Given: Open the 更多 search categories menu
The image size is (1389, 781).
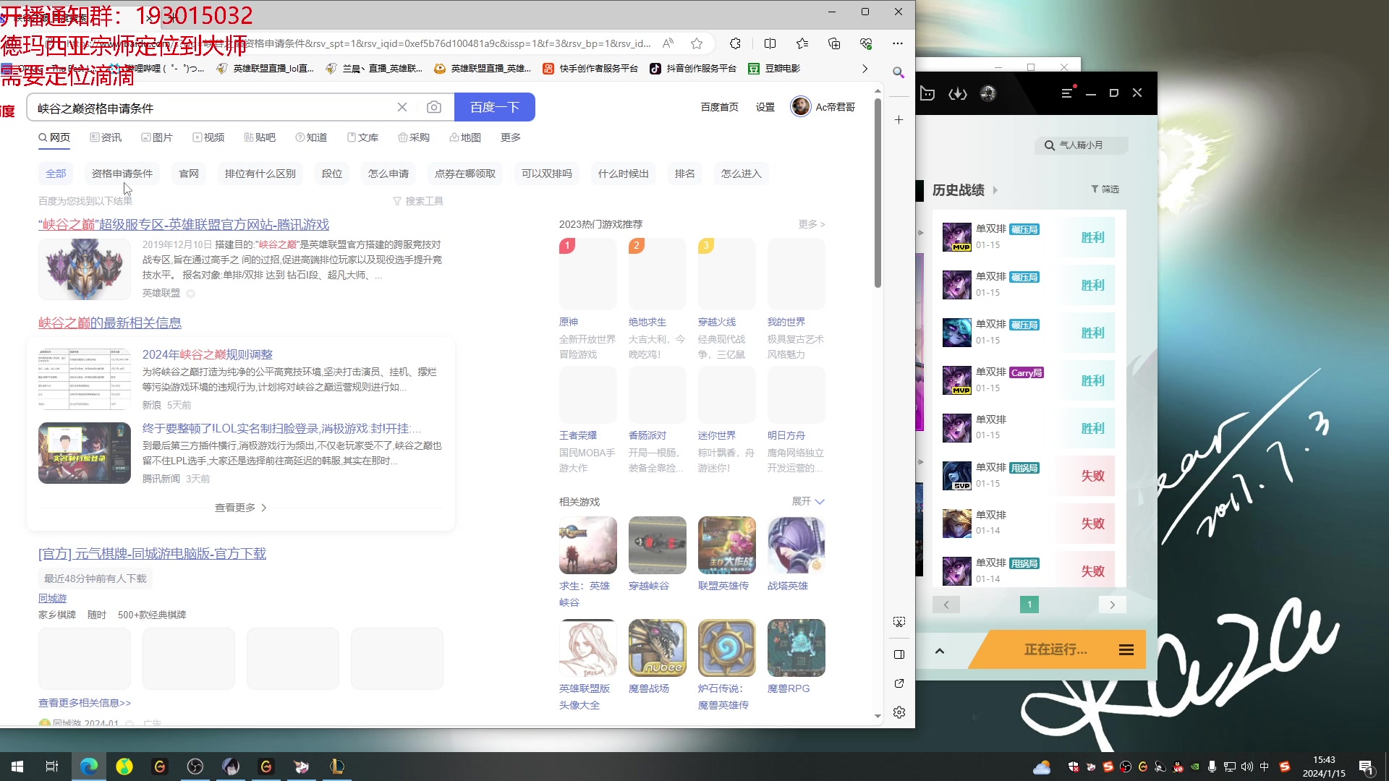Looking at the screenshot, I should pos(511,137).
